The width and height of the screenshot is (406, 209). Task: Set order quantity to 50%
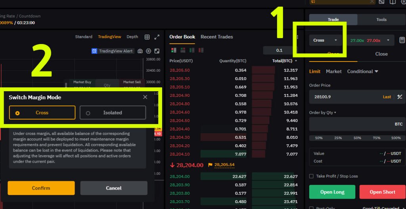pyautogui.click(x=357, y=138)
